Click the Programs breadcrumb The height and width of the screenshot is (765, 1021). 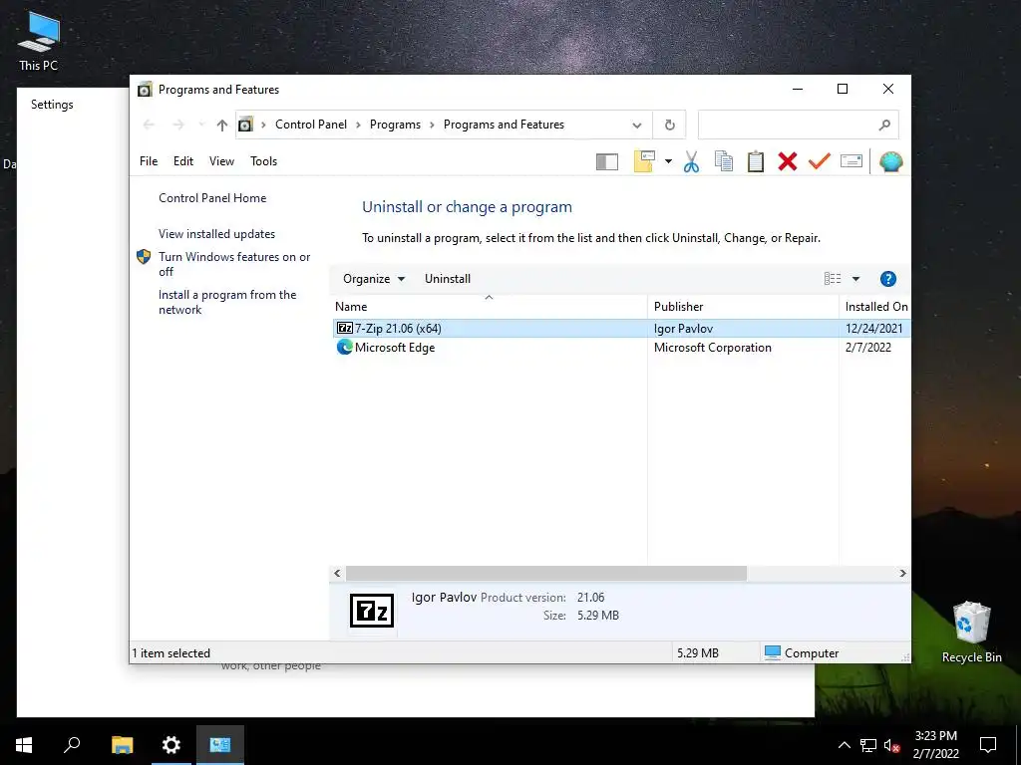pyautogui.click(x=395, y=125)
